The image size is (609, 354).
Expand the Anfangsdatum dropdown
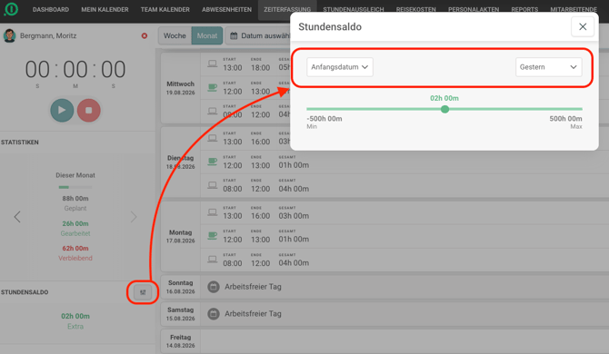pos(340,67)
